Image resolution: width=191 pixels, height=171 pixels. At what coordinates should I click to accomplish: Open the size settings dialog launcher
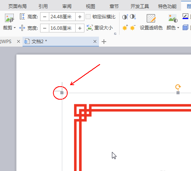[x=115, y=34]
